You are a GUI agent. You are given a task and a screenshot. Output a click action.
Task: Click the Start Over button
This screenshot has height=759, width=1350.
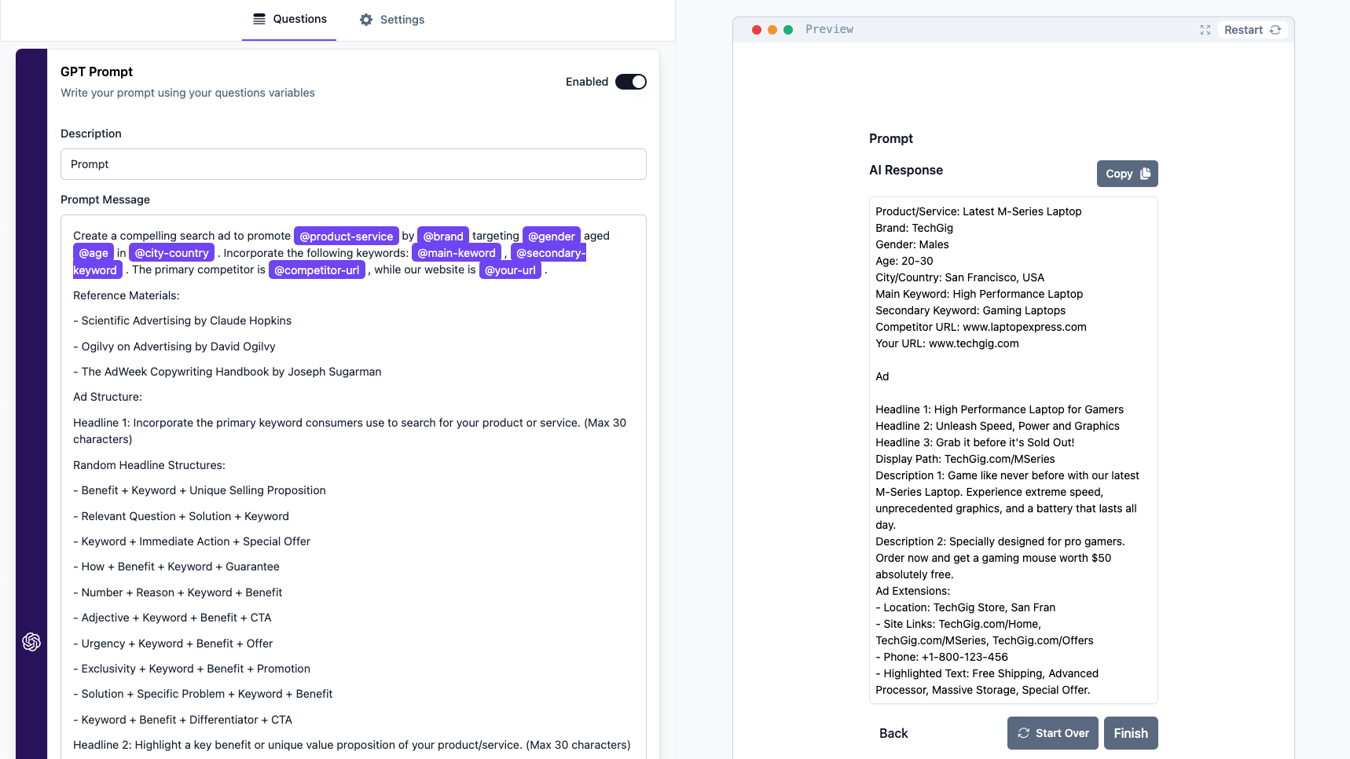pyautogui.click(x=1053, y=733)
